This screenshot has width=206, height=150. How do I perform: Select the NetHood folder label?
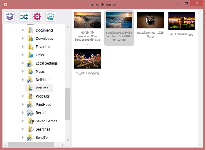click(x=43, y=80)
